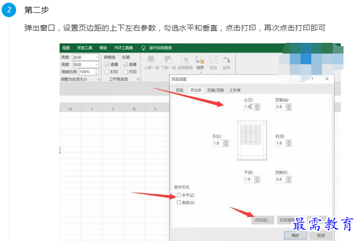358x241 pixels.
Task: Click the page margin preview thumbnail
Action: coord(252,140)
